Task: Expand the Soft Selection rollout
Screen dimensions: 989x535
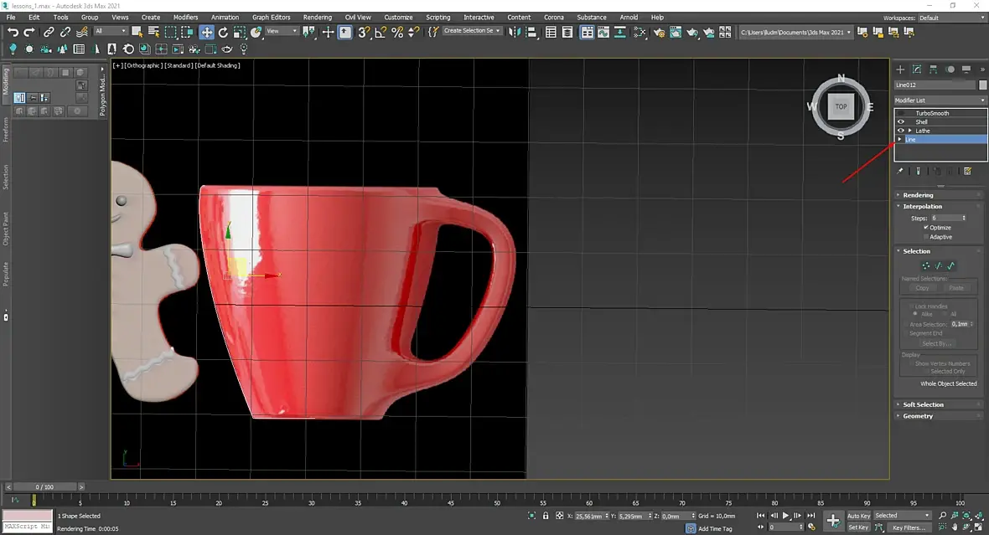Action: click(923, 404)
